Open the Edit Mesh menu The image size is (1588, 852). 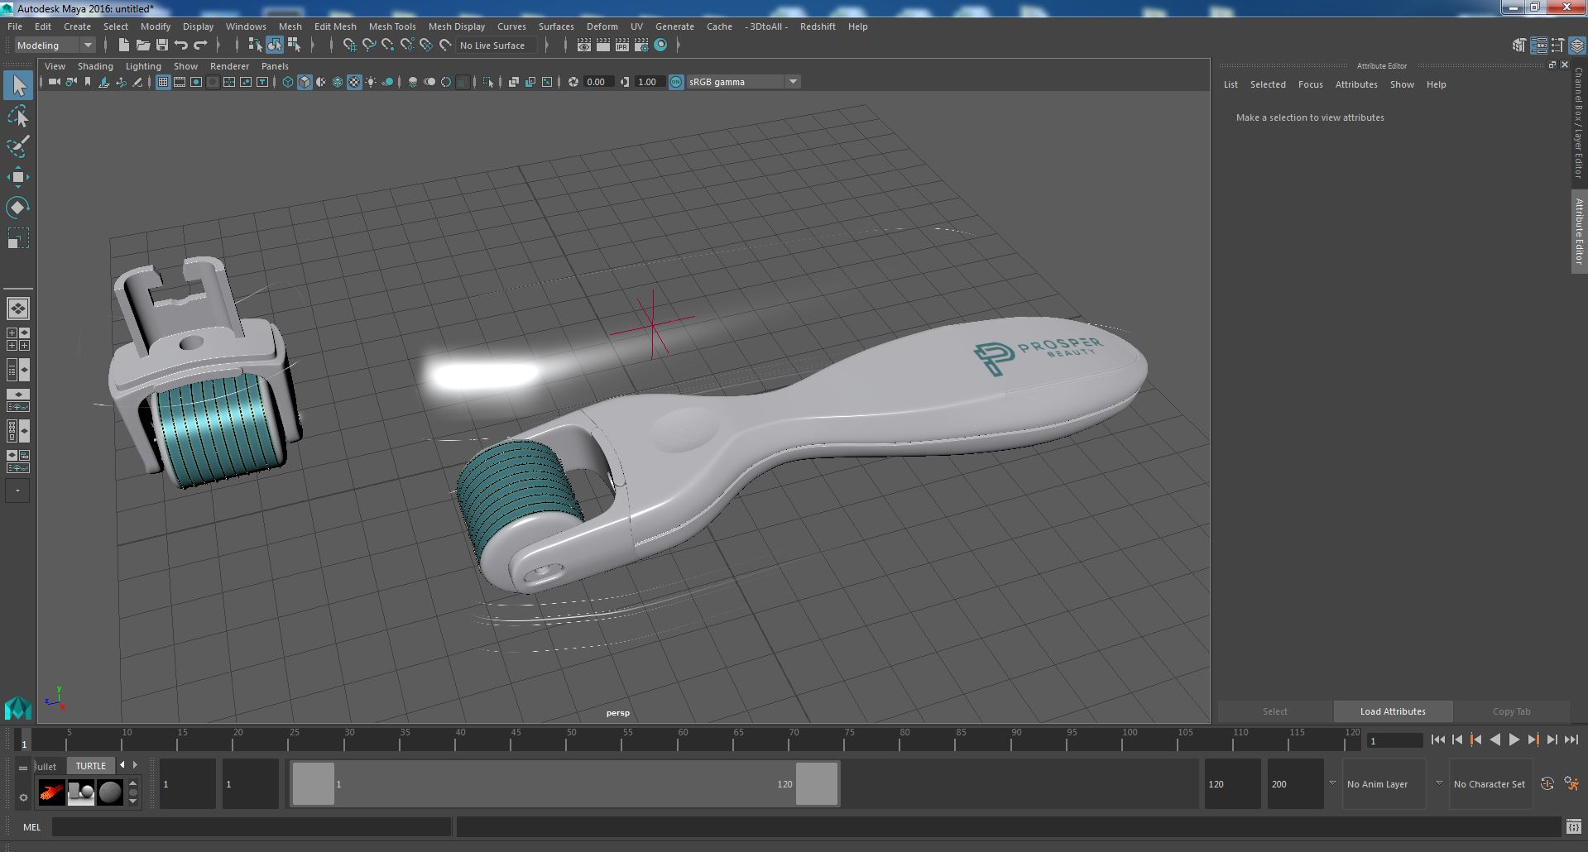pos(335,26)
